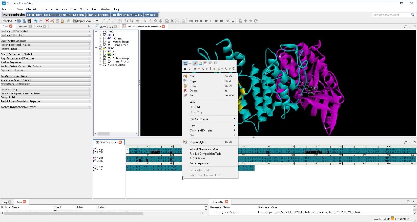
Task: Open the Display Style dropdown in toolbar
Action: pyautogui.click(x=97, y=21)
